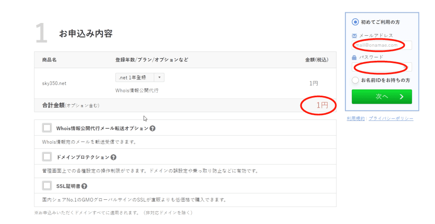
Task: Focus the メールアドレス input field
Action: click(381, 45)
